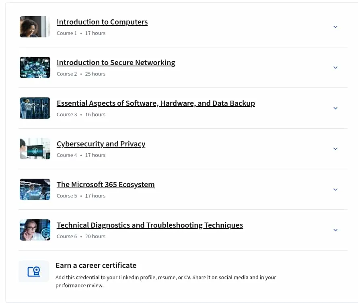Screen dimensions: 358x303
Task: Open Essential Aspects of Software, Hardware, and Data Backup
Action: (x=156, y=103)
